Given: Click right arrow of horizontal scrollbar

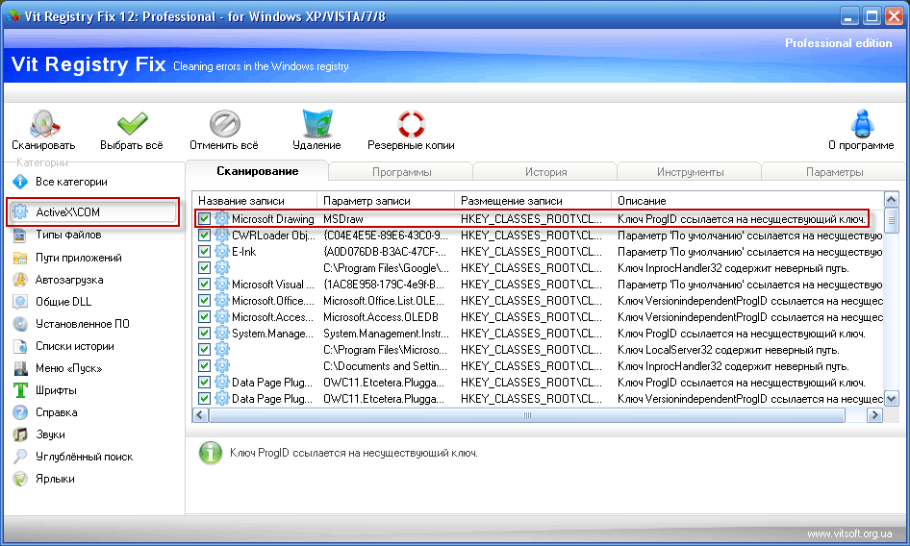Looking at the screenshot, I should [874, 415].
